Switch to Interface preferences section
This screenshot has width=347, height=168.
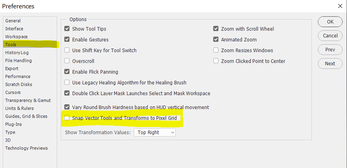click(14, 29)
